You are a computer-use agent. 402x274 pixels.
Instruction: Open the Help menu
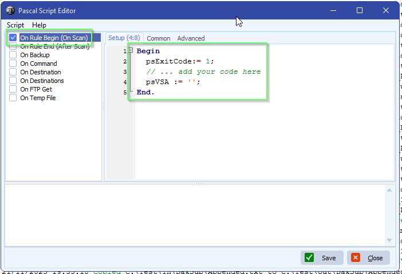(39, 25)
